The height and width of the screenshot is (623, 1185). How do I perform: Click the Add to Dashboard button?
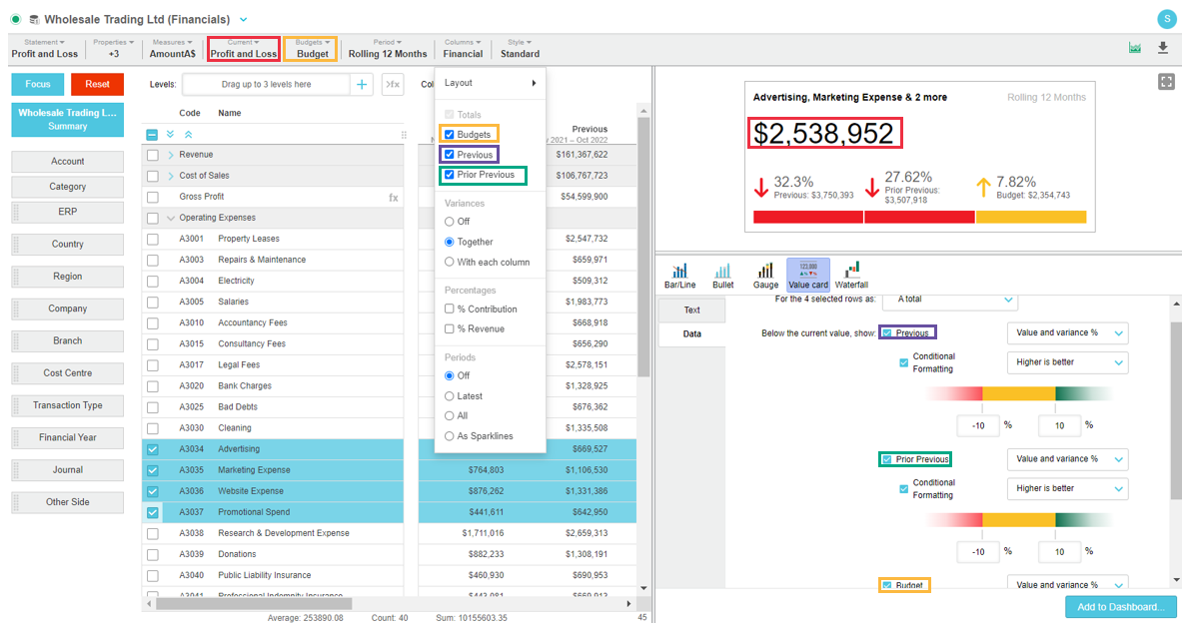[x=1120, y=607]
